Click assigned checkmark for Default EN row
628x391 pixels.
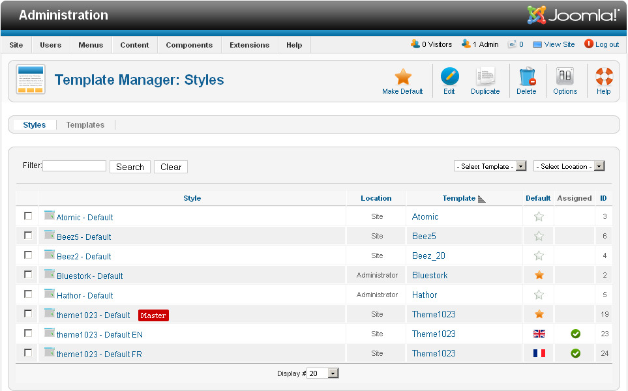coord(576,334)
